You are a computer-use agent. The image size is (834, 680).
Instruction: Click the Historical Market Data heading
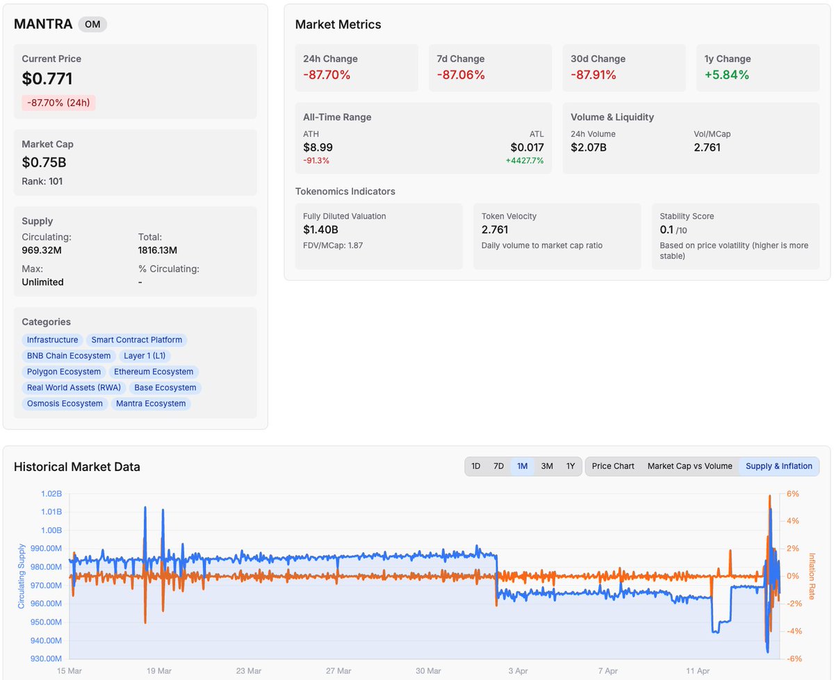[77, 467]
